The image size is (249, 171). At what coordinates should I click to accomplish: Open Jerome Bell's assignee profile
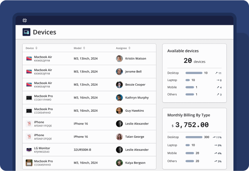pyautogui.click(x=133, y=72)
